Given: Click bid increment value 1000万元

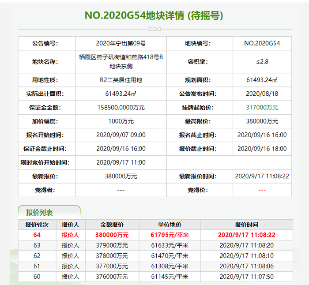Looking at the screenshot, I should (121, 121).
